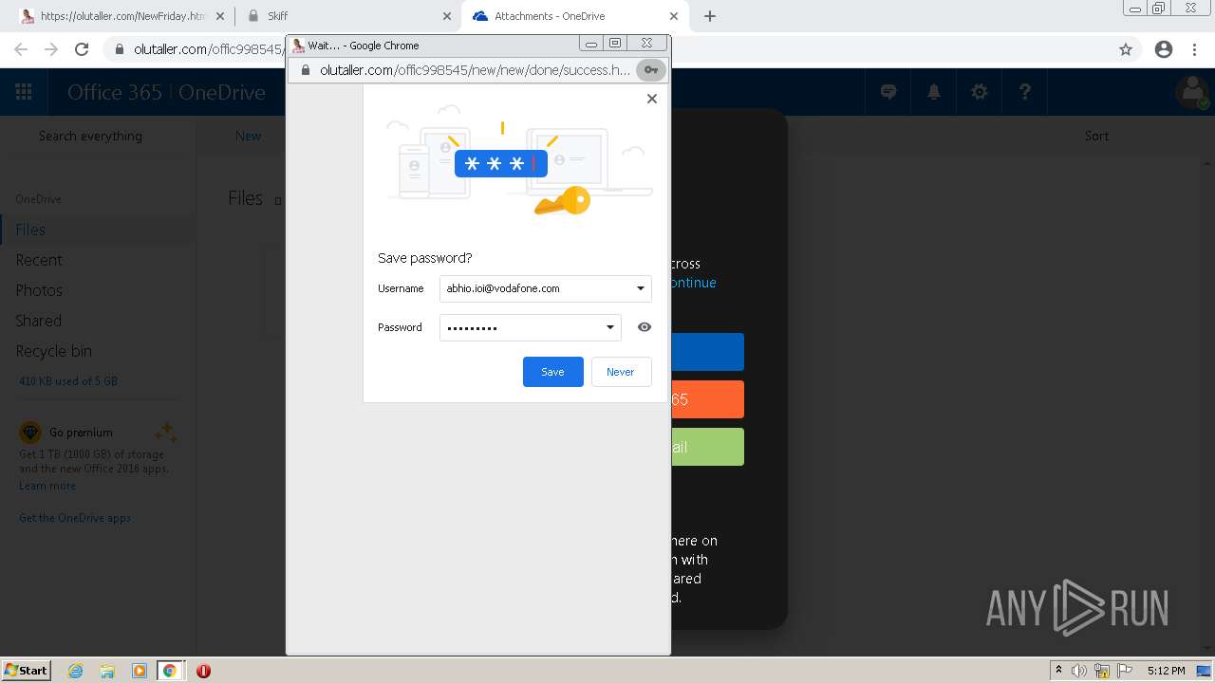This screenshot has width=1215, height=683.
Task: Click New in OneDrive toolbar
Action: pos(249,136)
